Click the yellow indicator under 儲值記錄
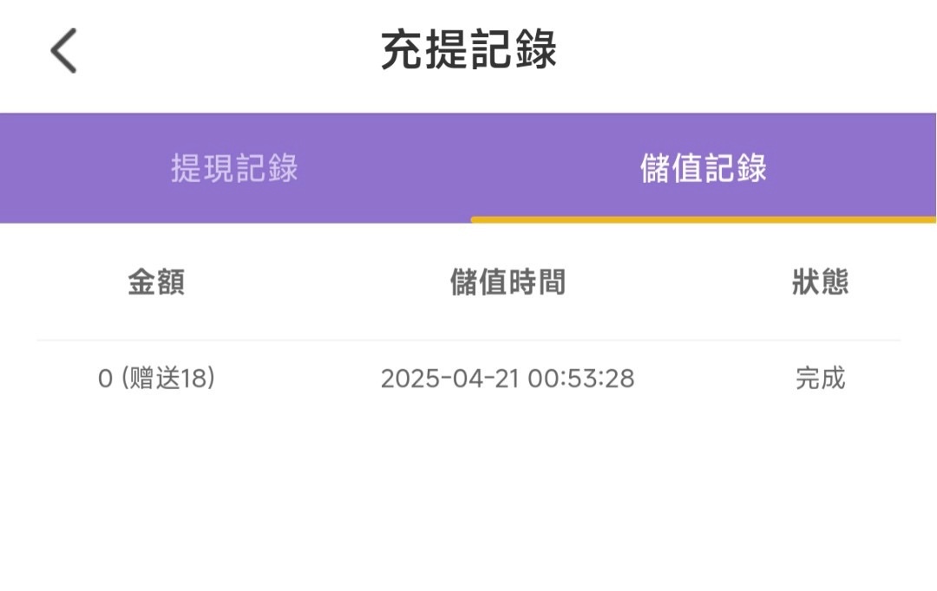Viewport: 937px width, 591px height. [x=704, y=220]
